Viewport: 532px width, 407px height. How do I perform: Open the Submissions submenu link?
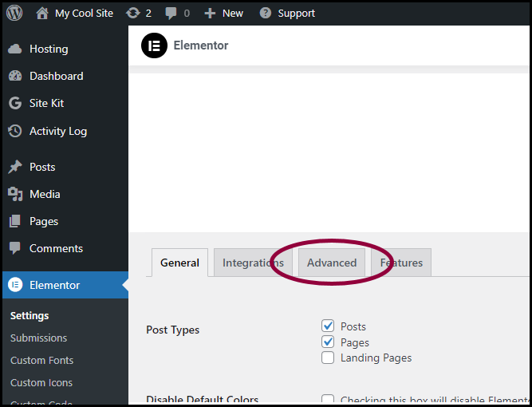[x=38, y=338]
